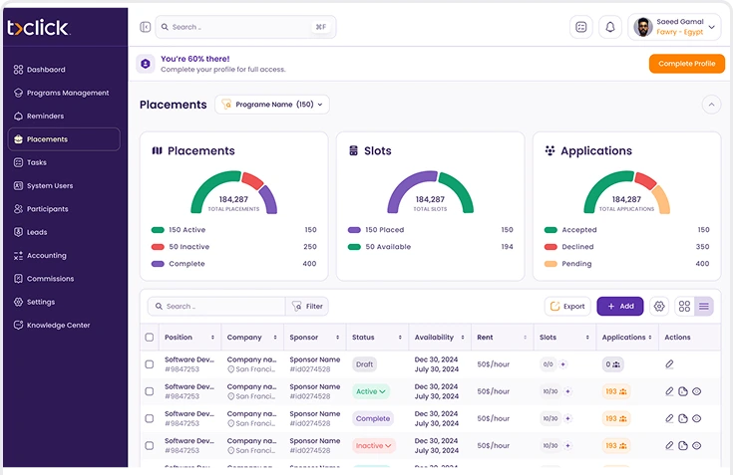Image resolution: width=733 pixels, height=475 pixels.
Task: Expand the Programe Name dropdown
Action: 272,105
